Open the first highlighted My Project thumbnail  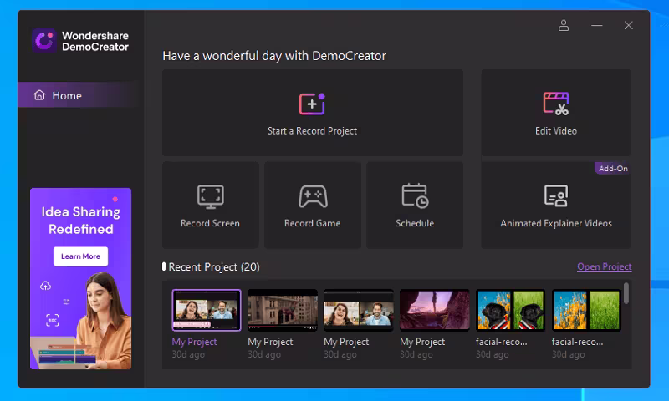coord(207,310)
